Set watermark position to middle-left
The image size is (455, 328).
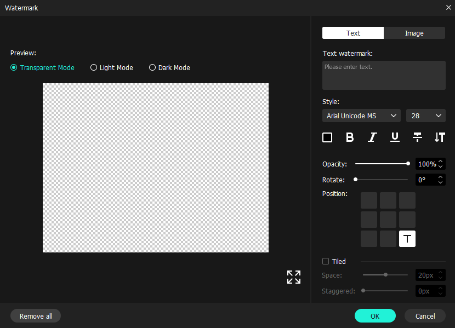click(x=369, y=220)
